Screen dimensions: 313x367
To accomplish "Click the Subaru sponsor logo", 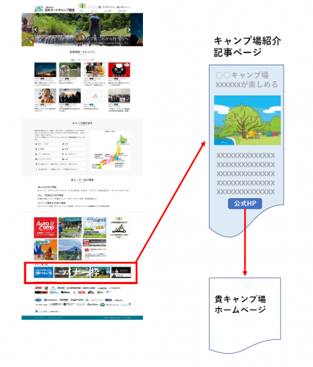I will 51,300.
